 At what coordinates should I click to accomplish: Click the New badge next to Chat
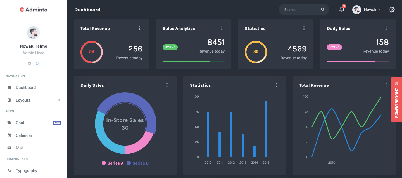click(x=57, y=123)
